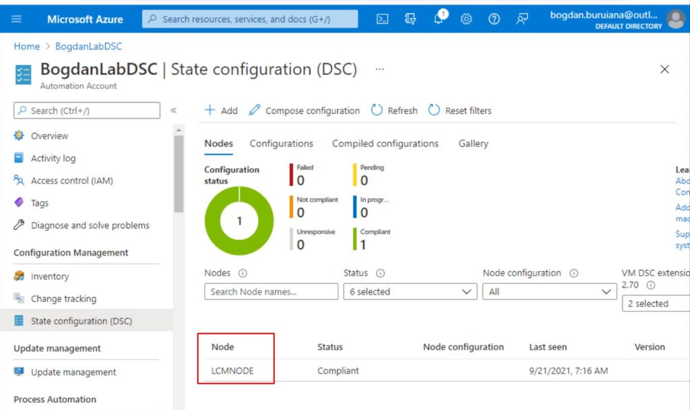Open the LCMNODE node row
The image size is (690, 410).
pyautogui.click(x=232, y=371)
